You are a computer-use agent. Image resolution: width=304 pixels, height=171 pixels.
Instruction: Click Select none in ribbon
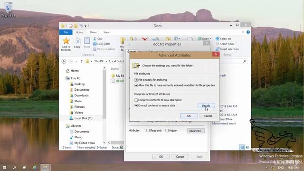225,44
